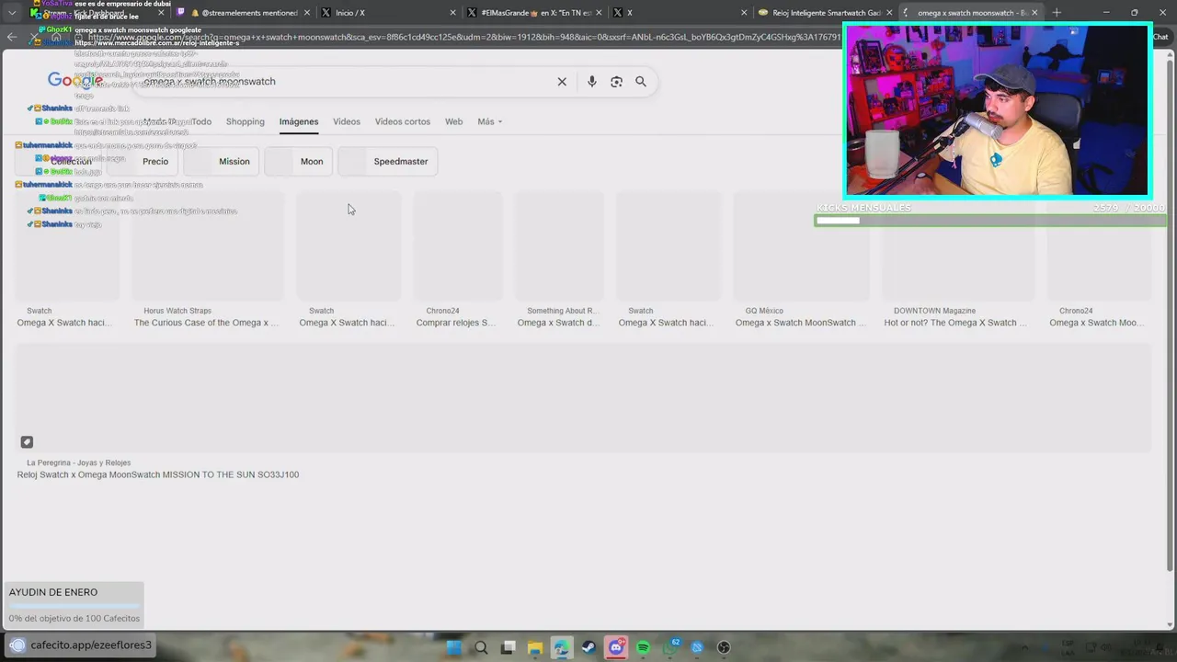Select the Videos search tab
Image resolution: width=1177 pixels, height=662 pixels.
(347, 121)
